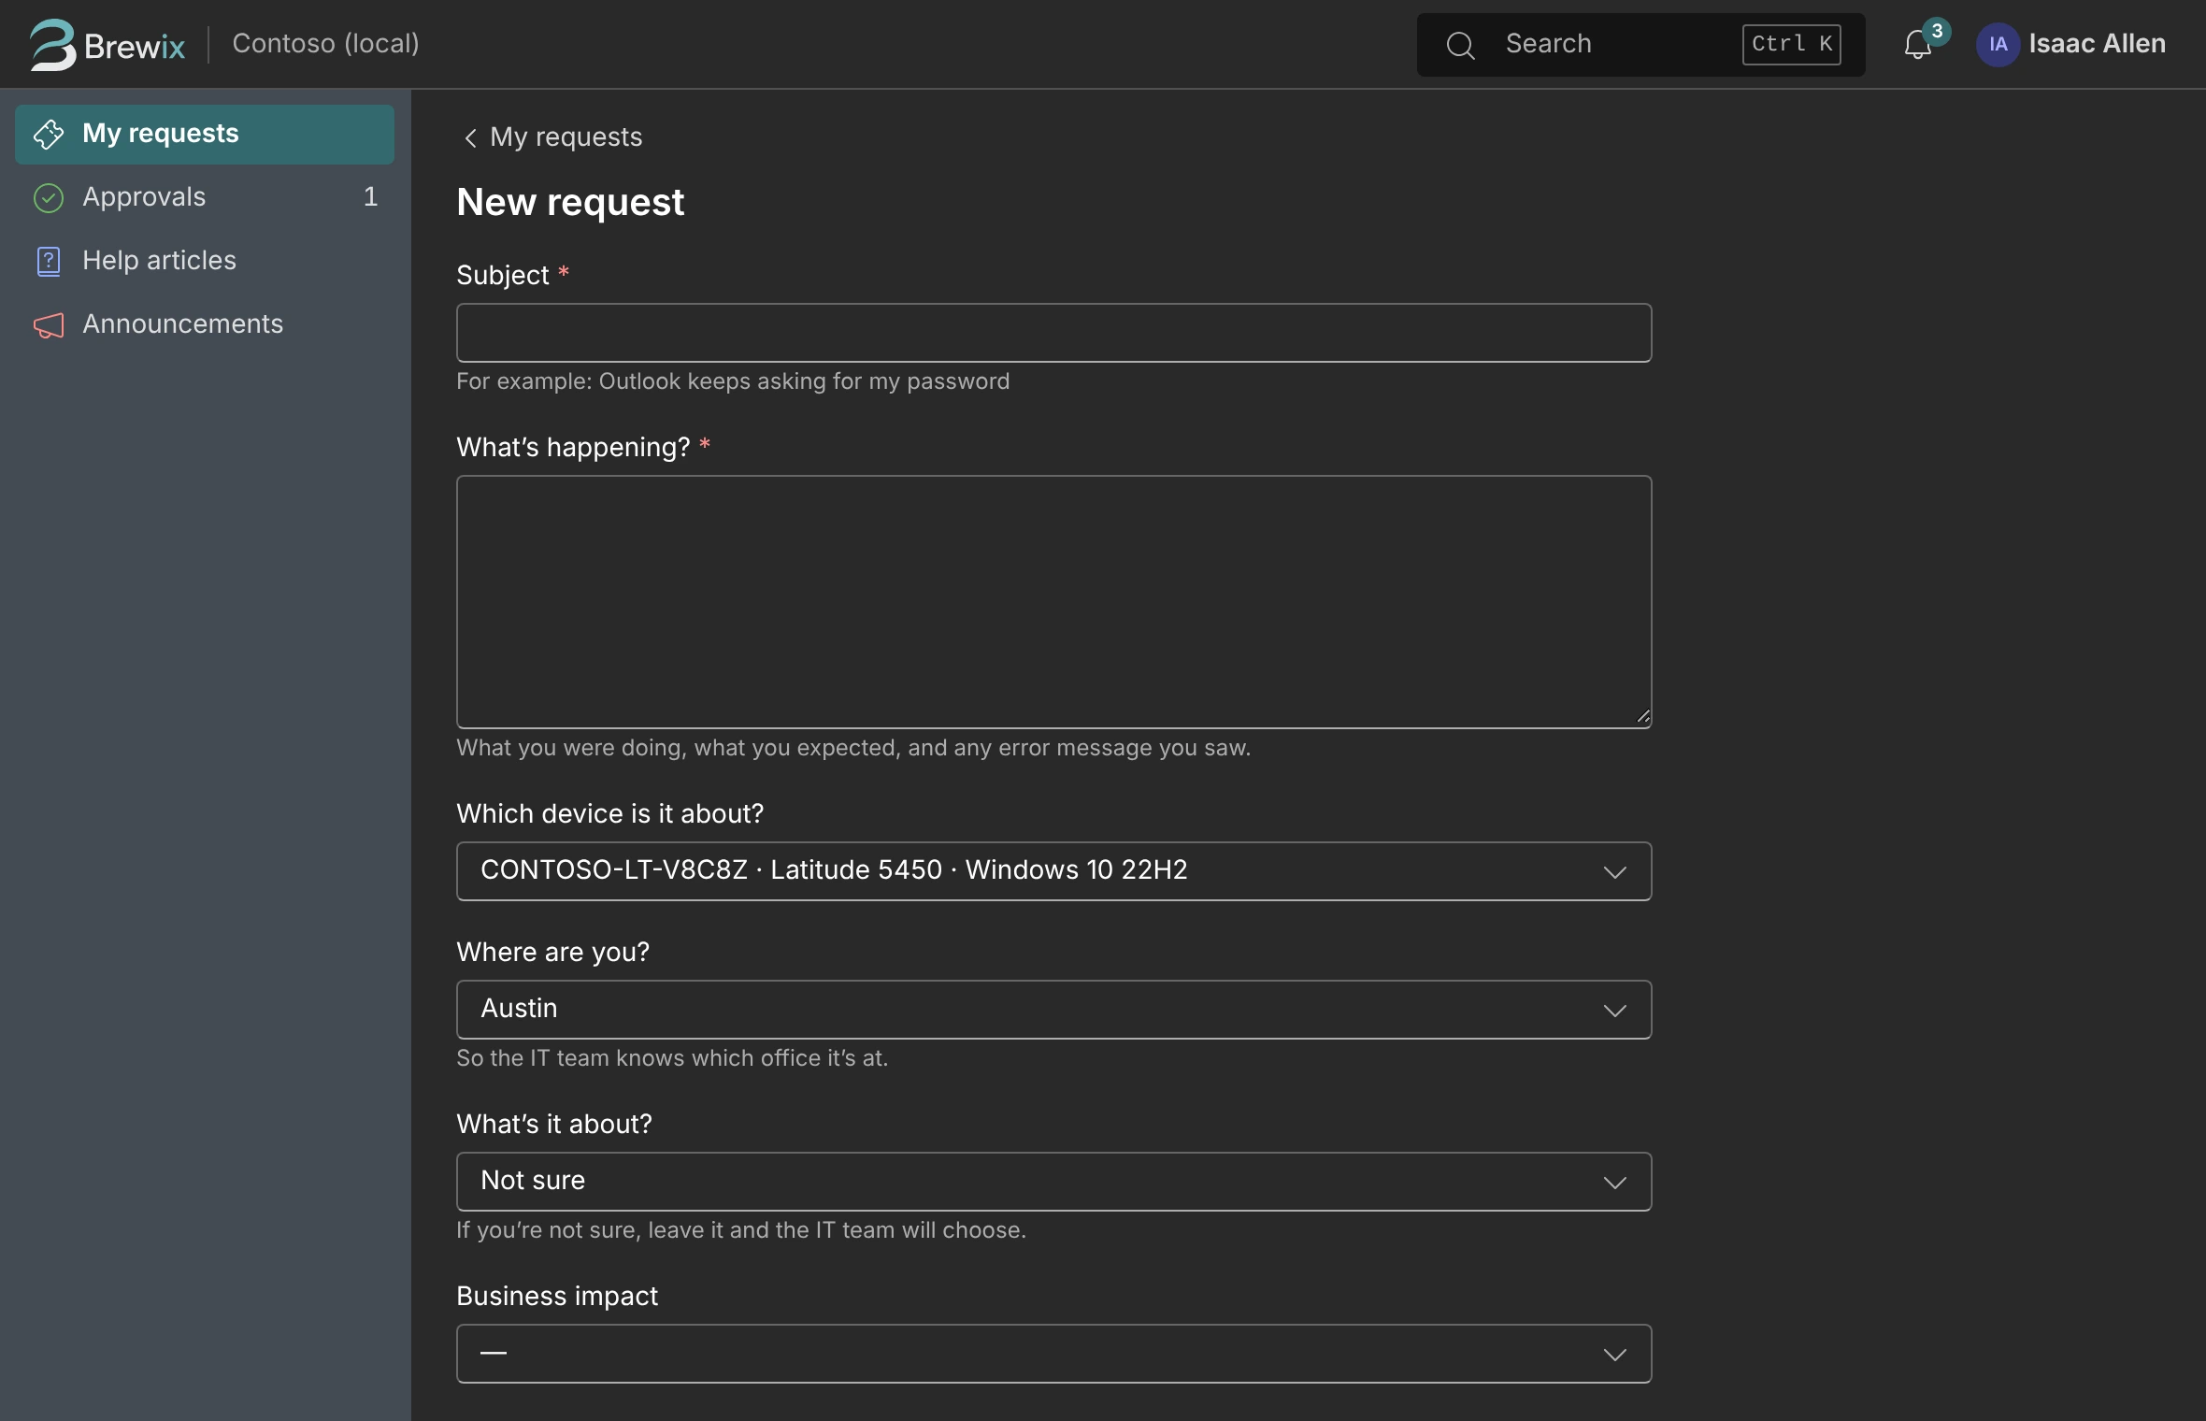Open the notifications bell

click(1916, 46)
